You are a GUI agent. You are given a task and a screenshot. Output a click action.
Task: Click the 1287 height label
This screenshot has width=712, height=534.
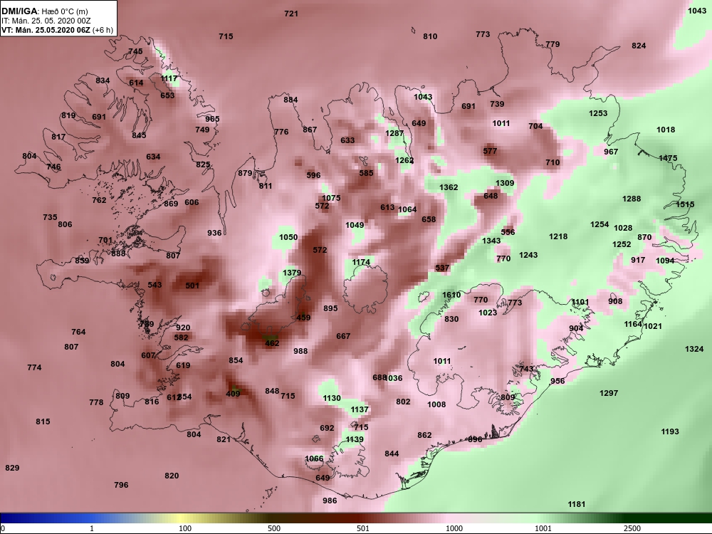pos(394,133)
